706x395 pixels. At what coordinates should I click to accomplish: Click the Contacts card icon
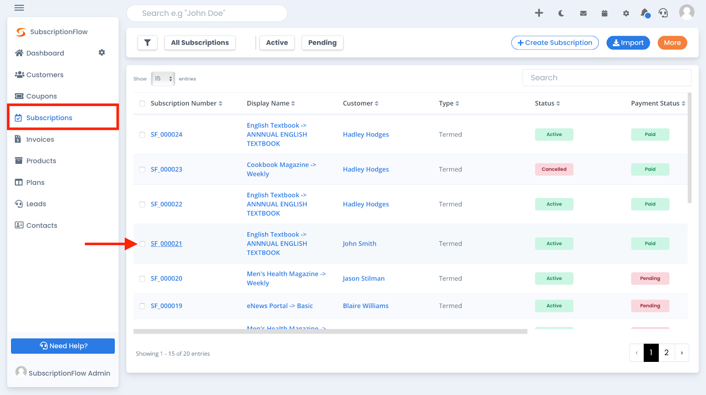(19, 225)
